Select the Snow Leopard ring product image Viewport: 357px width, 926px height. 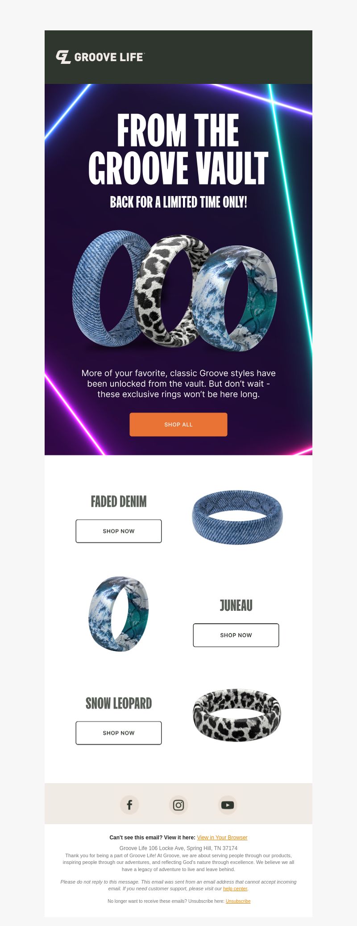[x=237, y=715]
